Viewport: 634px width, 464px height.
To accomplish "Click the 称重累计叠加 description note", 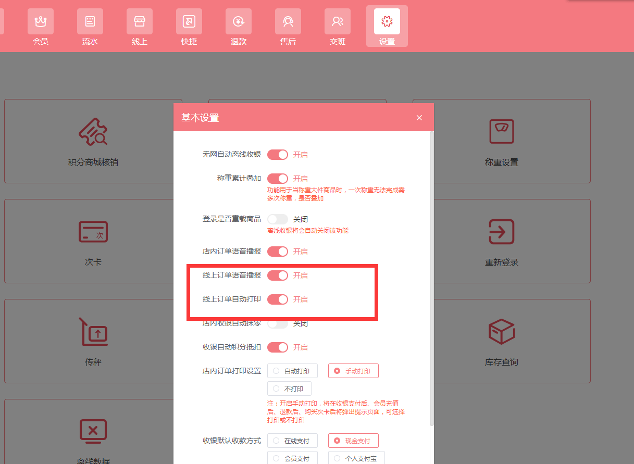I will 336,194.
